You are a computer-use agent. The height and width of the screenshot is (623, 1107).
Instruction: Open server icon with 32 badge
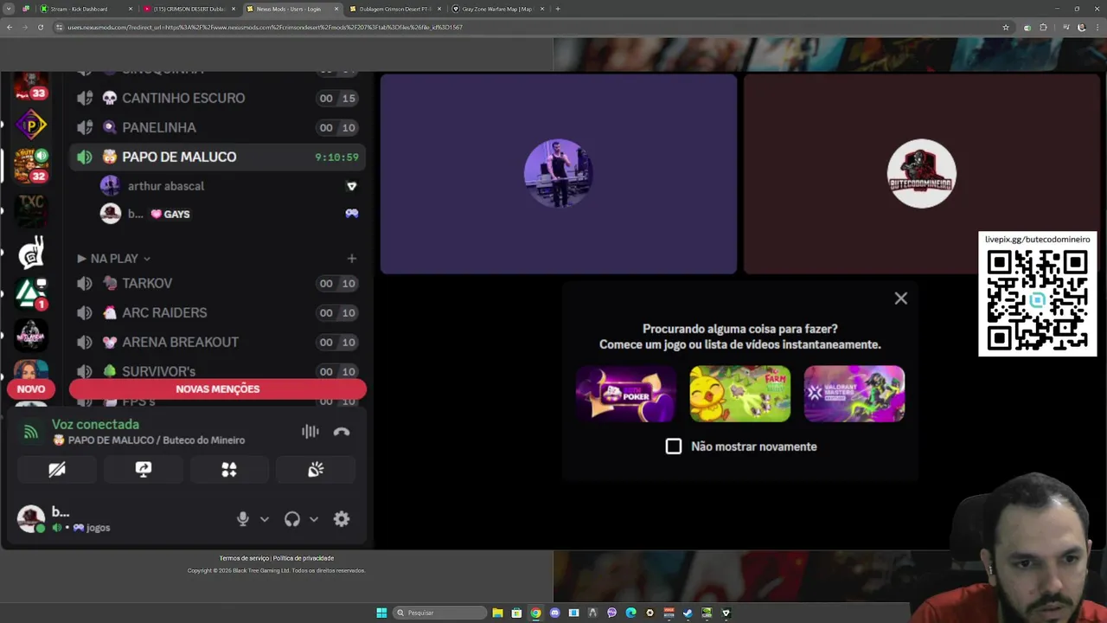31,166
